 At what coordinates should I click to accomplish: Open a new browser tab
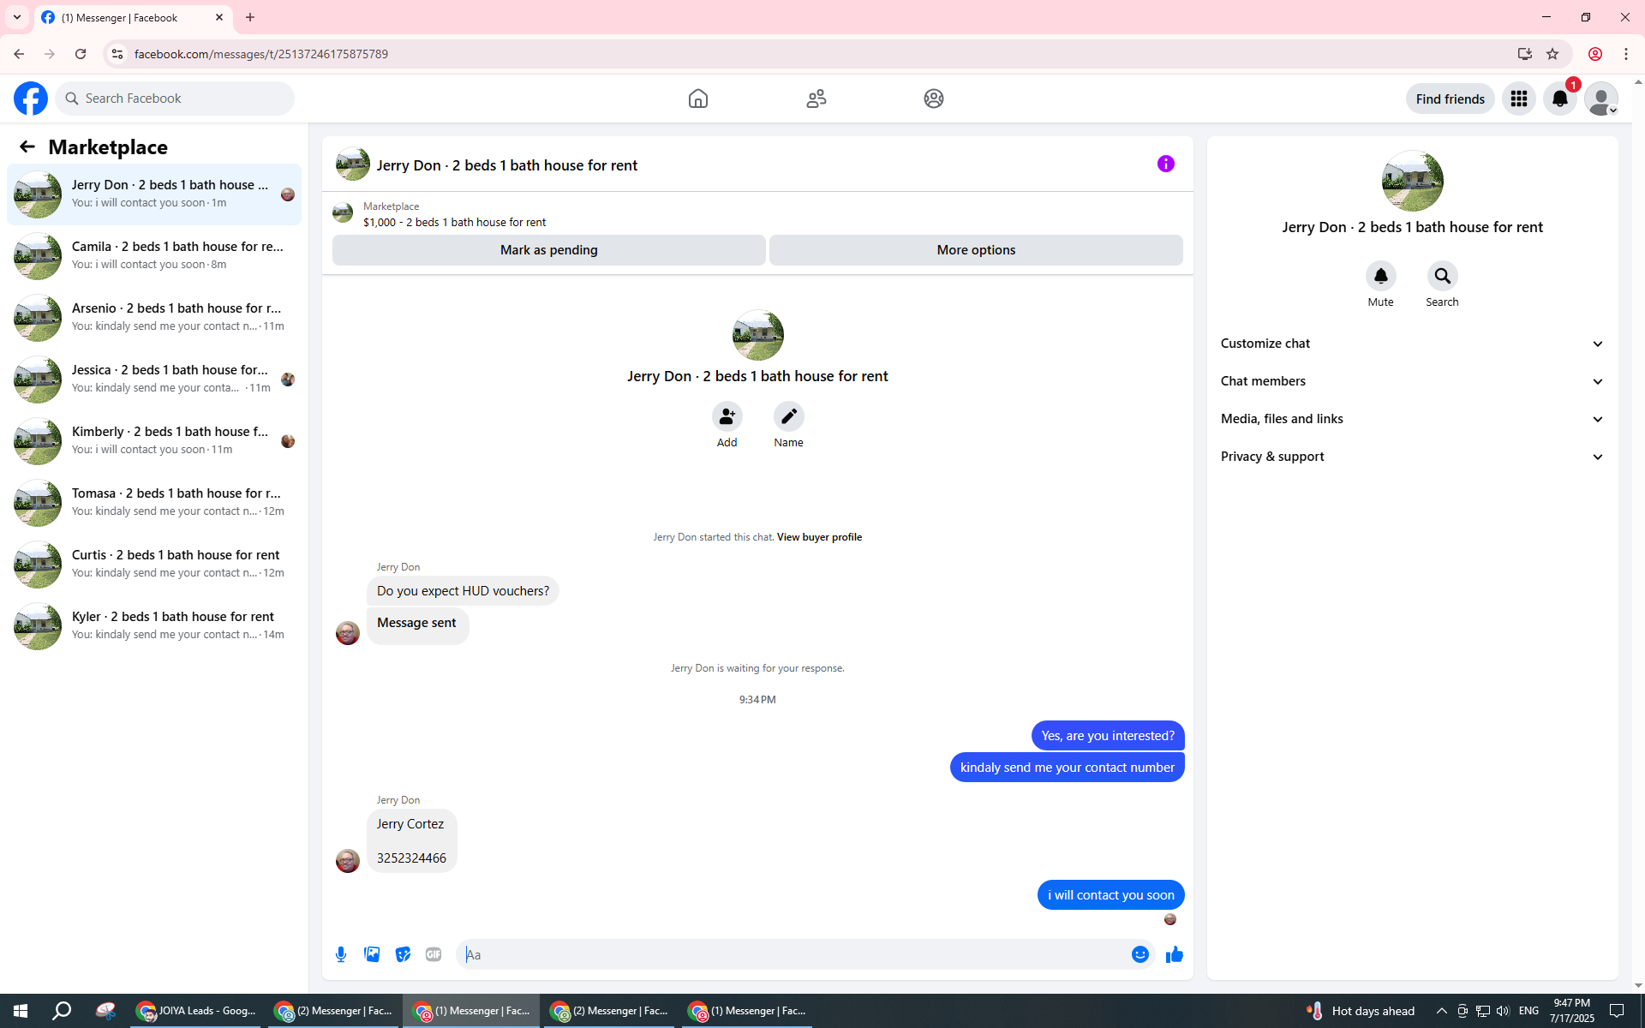(250, 17)
